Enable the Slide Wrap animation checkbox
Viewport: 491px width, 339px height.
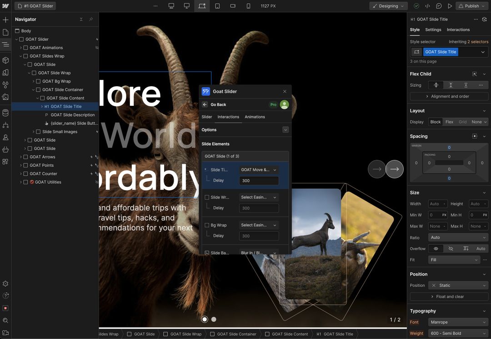pos(207,197)
